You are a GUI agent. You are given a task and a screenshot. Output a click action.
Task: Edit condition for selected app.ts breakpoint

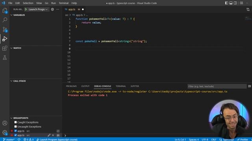[x=49, y=135]
